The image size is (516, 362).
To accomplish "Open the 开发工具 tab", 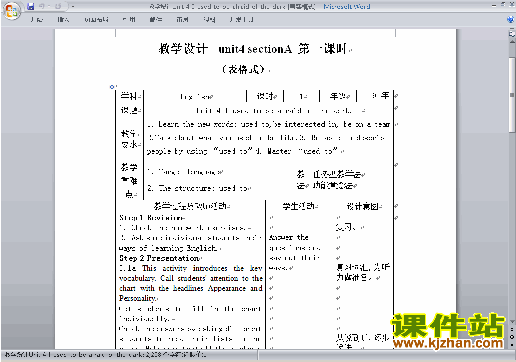I will pos(242,20).
